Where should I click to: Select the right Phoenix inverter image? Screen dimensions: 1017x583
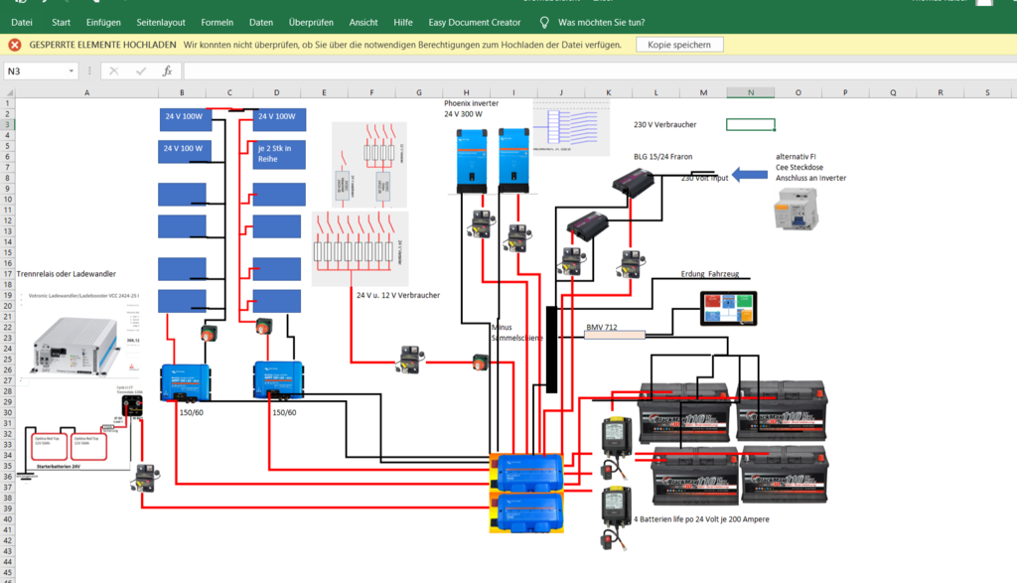pos(513,160)
